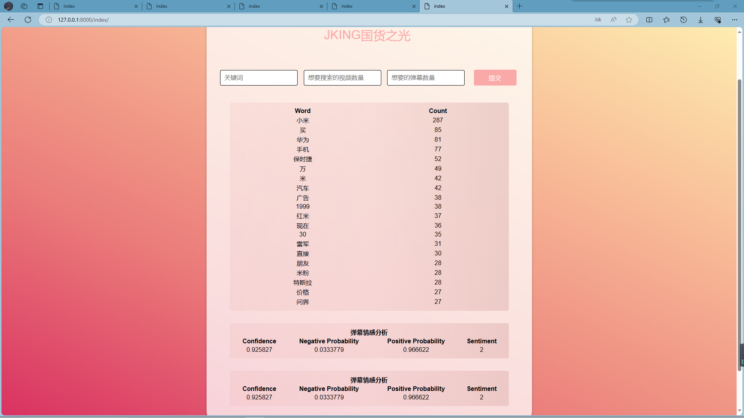Go back with the back arrow
Screen dimensions: 744x418
(x=11, y=20)
